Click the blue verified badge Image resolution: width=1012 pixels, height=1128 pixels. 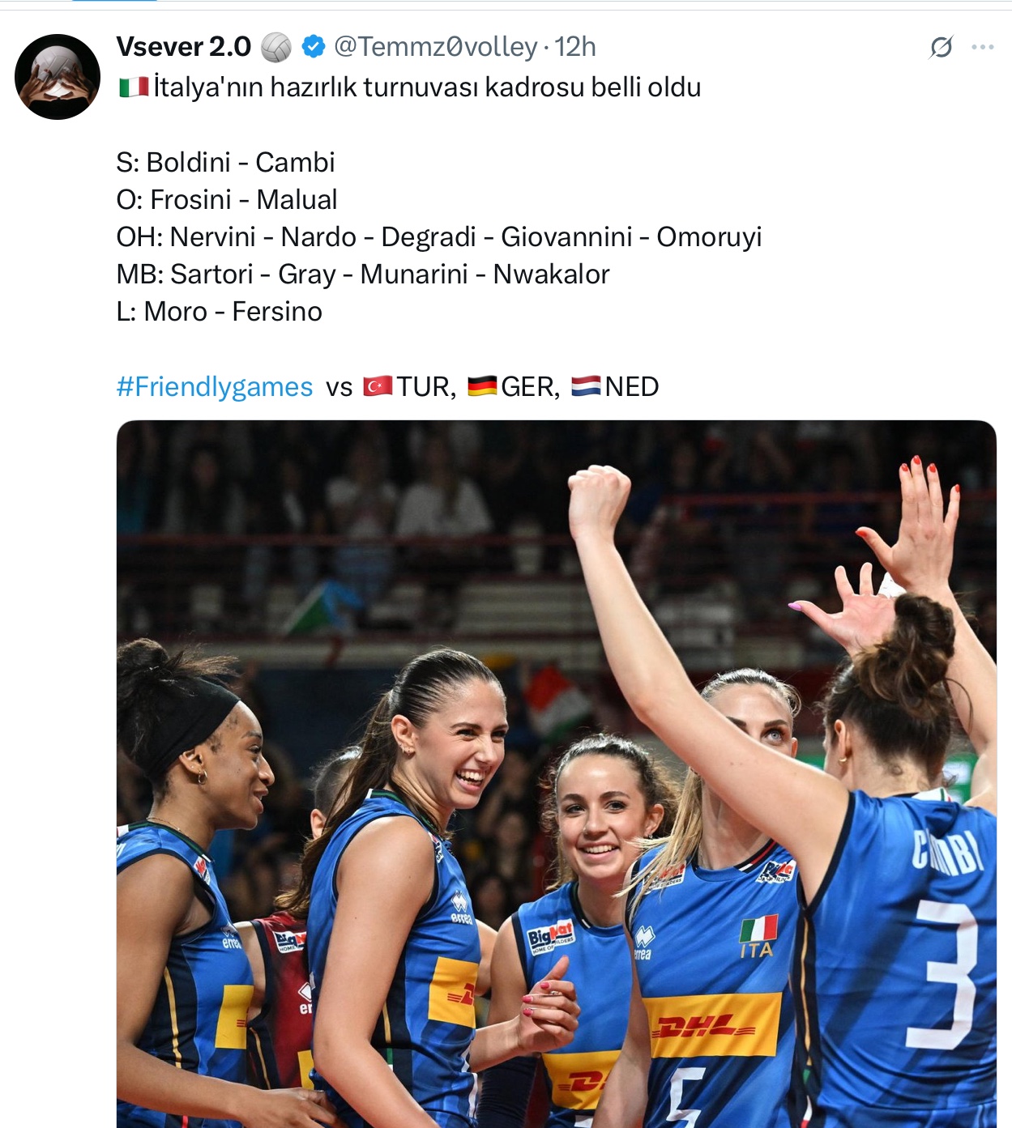[314, 47]
